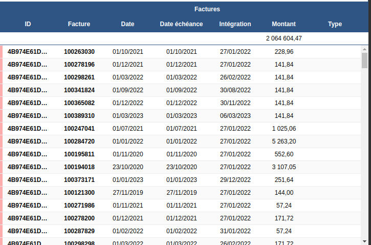This screenshot has height=245, width=371.
Task: Select the row for invoice 100247041
Action: (x=79, y=129)
